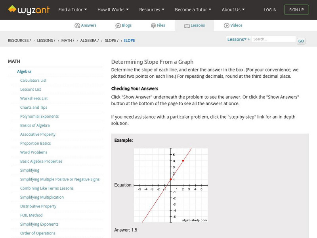Select FOIL Method in the sidebar
Screen dimensions: 317x238
[32, 215]
